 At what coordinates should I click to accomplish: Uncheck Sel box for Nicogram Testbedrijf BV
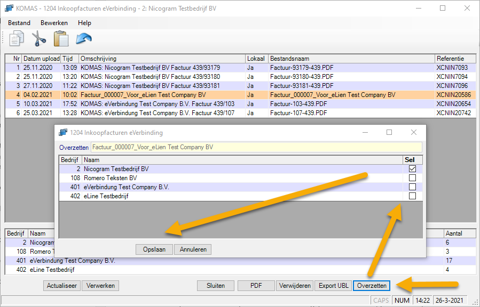tap(412, 168)
